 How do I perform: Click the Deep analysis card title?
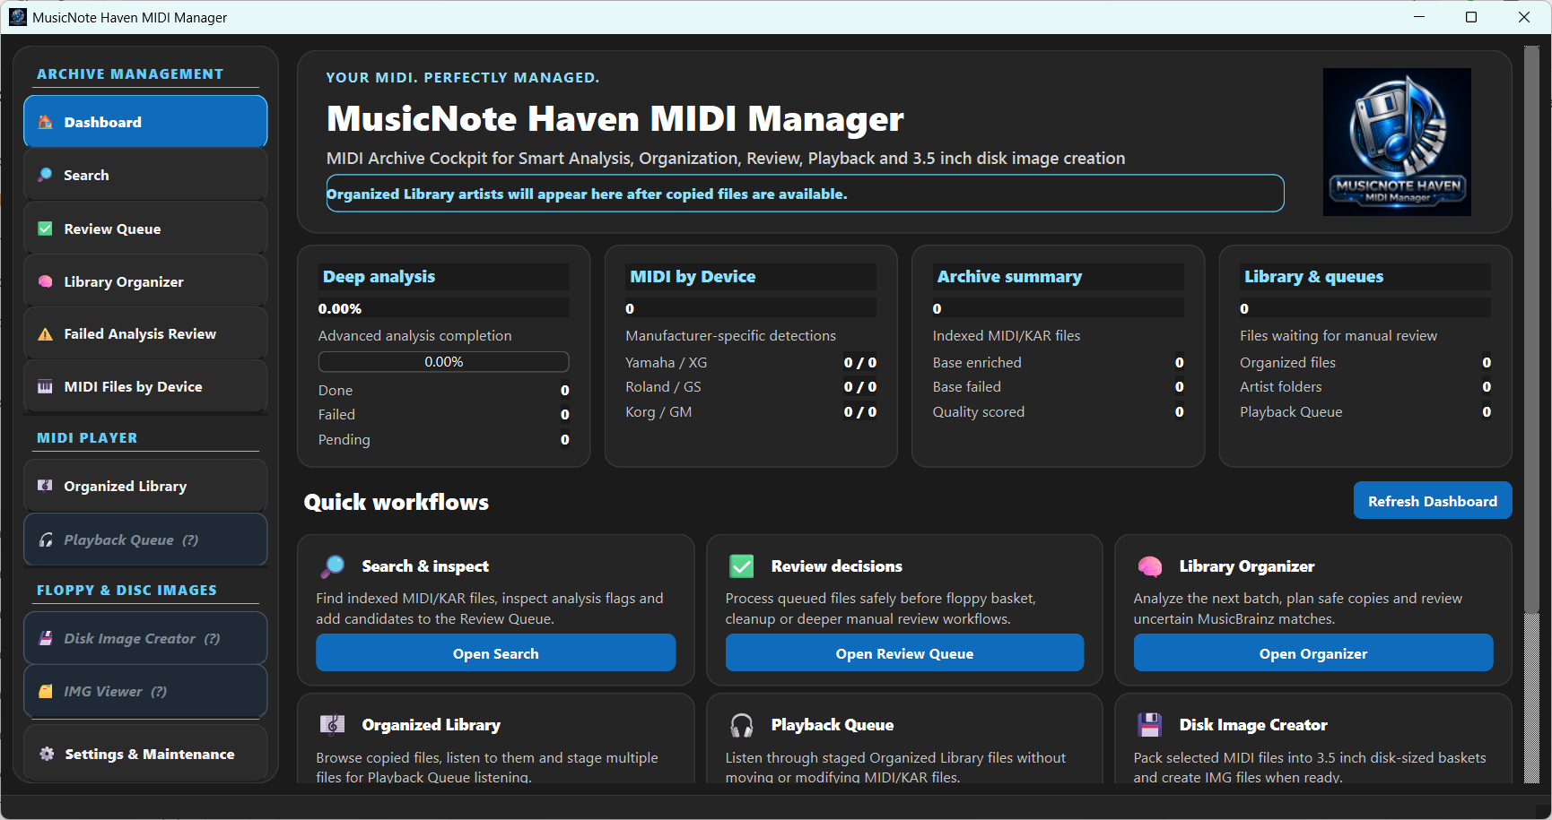[379, 277]
